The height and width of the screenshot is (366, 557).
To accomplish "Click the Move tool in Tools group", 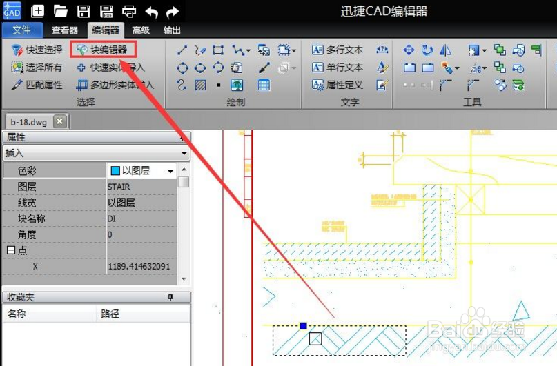I will coord(409,50).
